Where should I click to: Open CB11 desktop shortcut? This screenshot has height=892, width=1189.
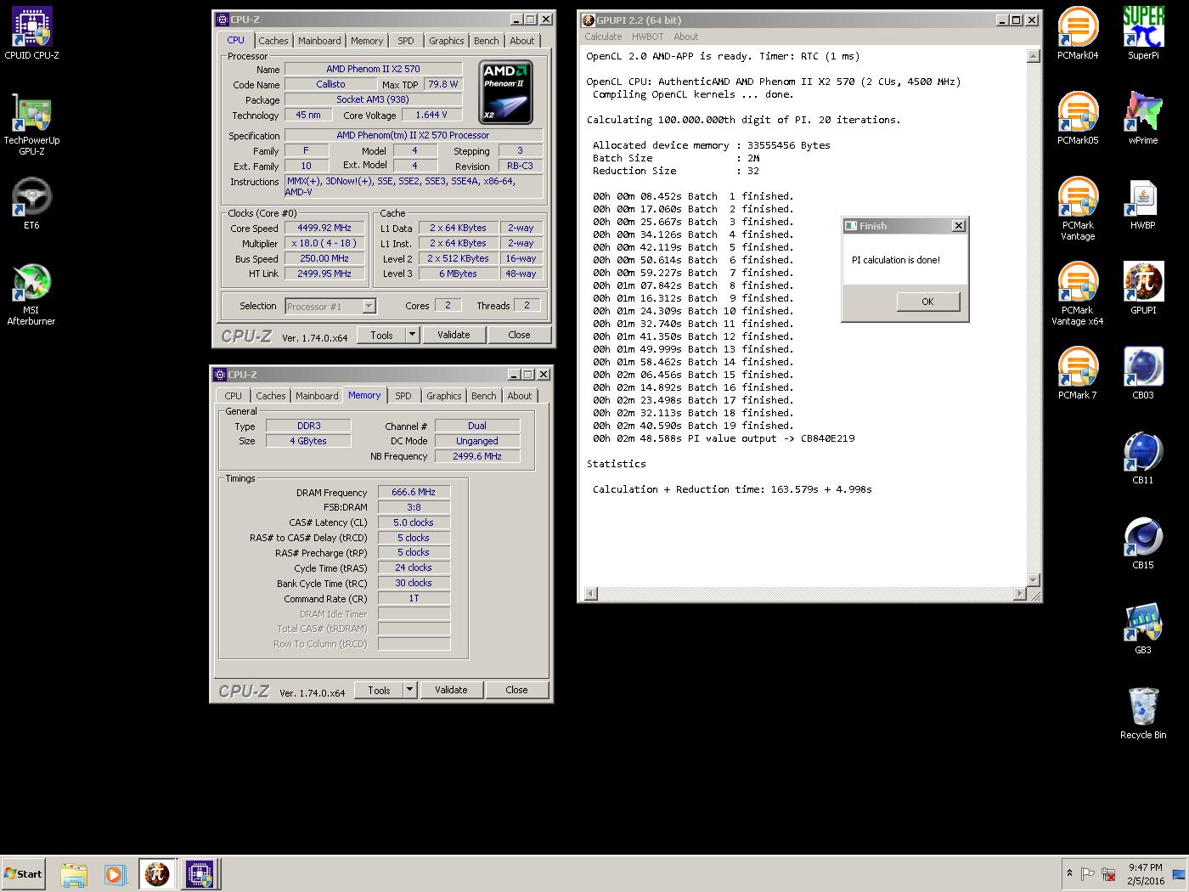(1143, 459)
